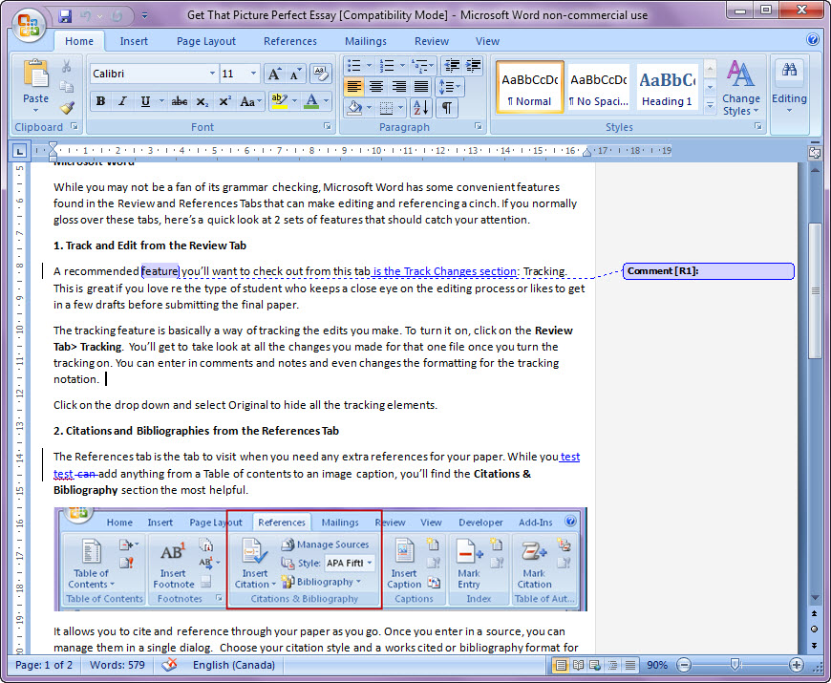Clear formatting with the eraser icon
This screenshot has height=683, width=831.
point(321,74)
